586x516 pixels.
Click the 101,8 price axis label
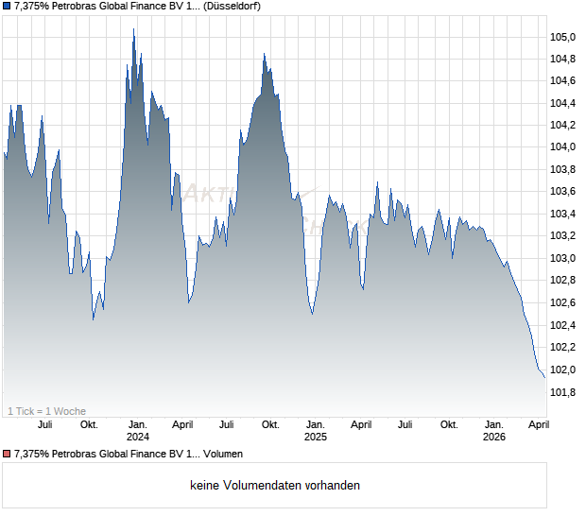562,392
